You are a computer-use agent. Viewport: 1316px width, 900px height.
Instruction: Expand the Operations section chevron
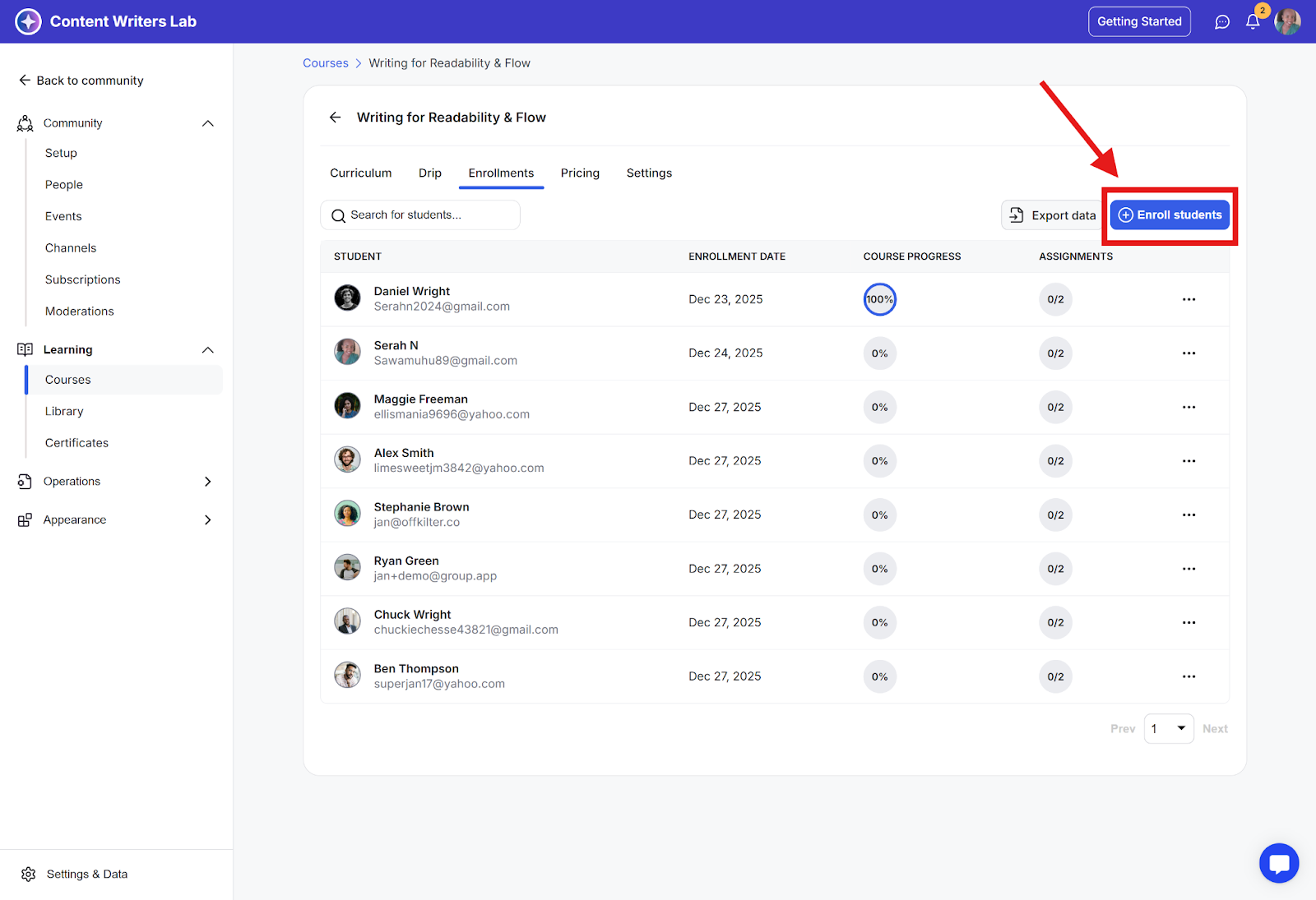[x=208, y=482]
